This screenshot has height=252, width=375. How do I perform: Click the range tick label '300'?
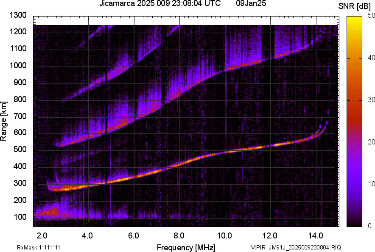pos(20,183)
